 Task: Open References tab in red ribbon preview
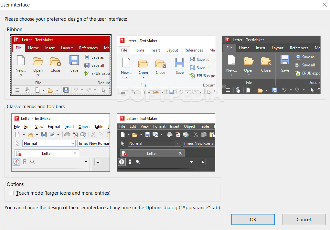click(88, 48)
